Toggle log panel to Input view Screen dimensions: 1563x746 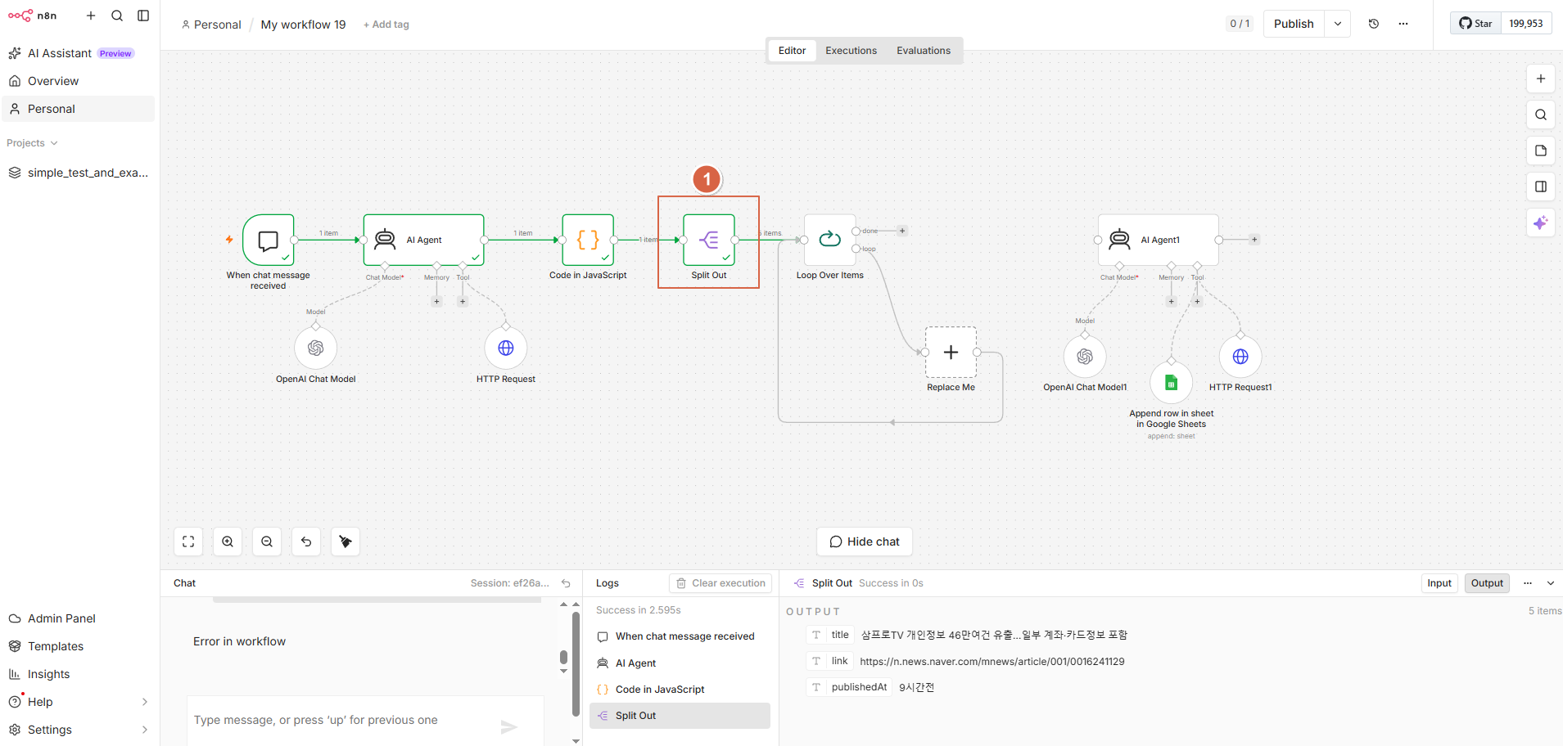tap(1439, 583)
